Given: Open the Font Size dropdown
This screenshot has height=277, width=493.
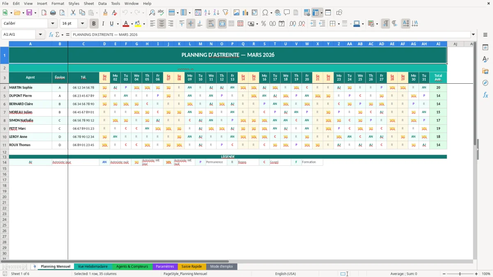Looking at the screenshot, I should 82,24.
